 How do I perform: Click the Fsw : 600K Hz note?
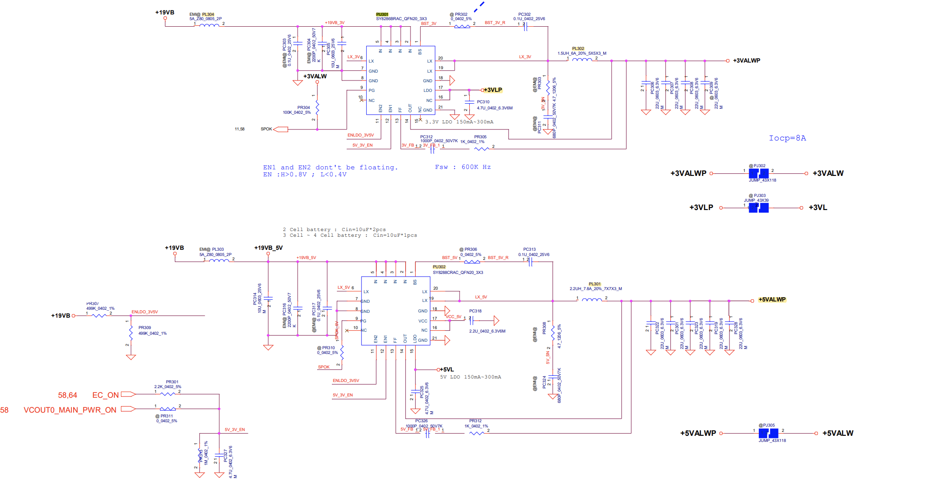(463, 167)
